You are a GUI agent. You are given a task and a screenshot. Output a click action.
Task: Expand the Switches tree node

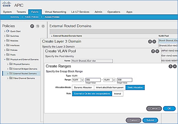click(5, 36)
